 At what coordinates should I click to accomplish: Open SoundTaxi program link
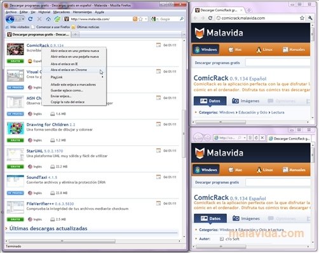(x=37, y=178)
